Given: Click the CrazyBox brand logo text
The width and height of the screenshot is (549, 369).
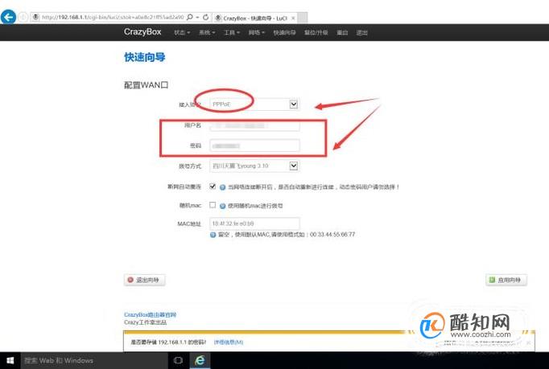Looking at the screenshot, I should pyautogui.click(x=142, y=32).
